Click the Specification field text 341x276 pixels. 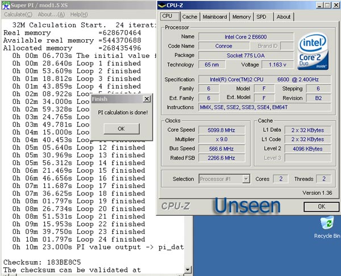[x=265, y=80]
